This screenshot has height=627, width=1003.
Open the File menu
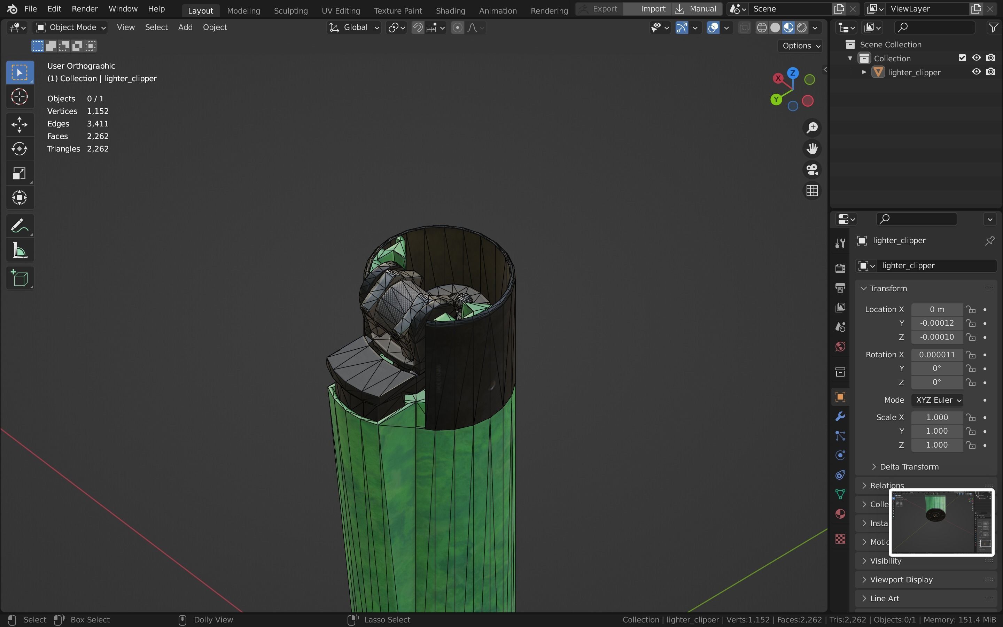coord(30,9)
